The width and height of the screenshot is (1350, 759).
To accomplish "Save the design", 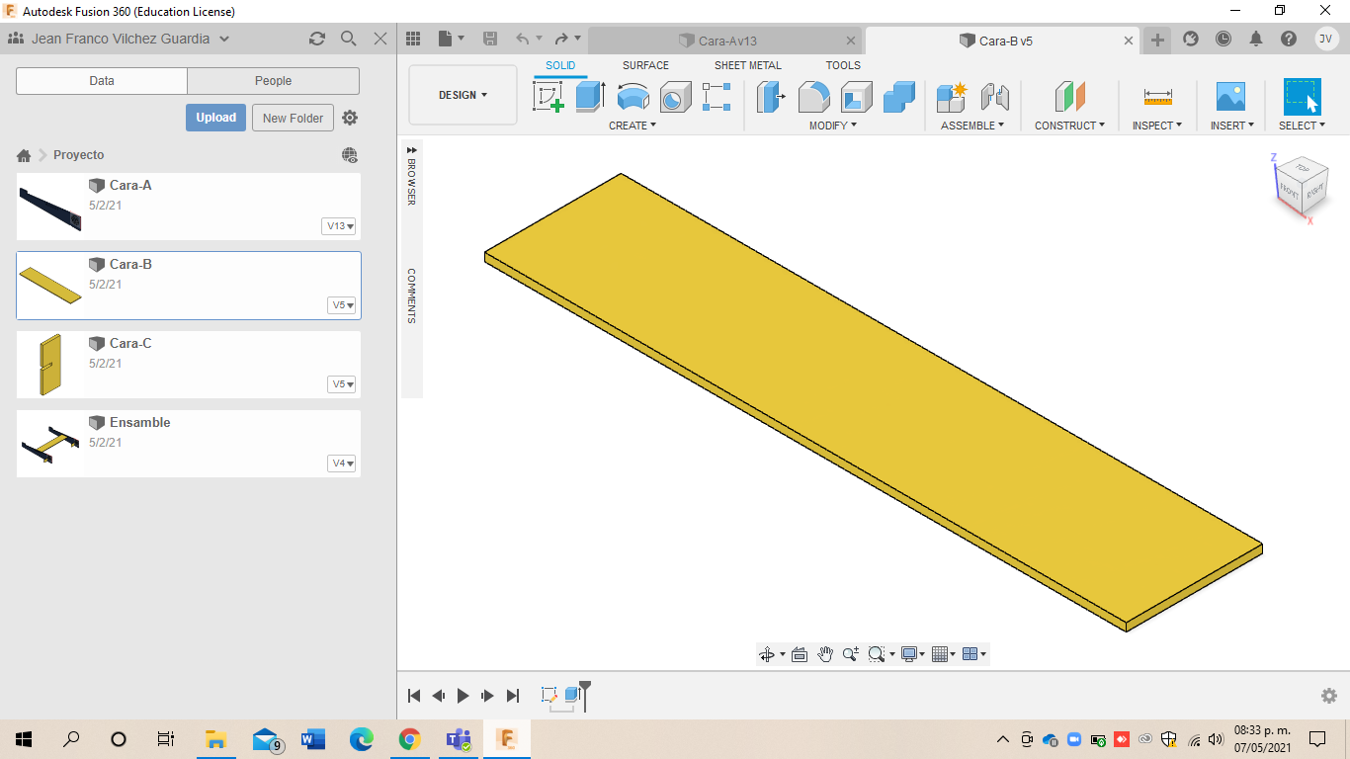I will [x=490, y=39].
